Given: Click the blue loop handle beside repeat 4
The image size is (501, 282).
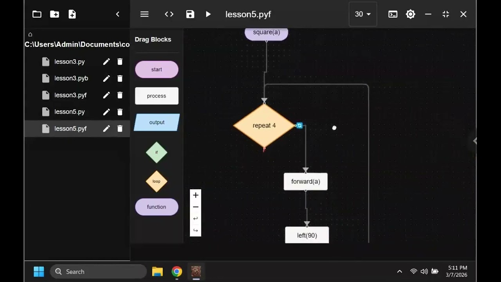Looking at the screenshot, I should pyautogui.click(x=299, y=125).
